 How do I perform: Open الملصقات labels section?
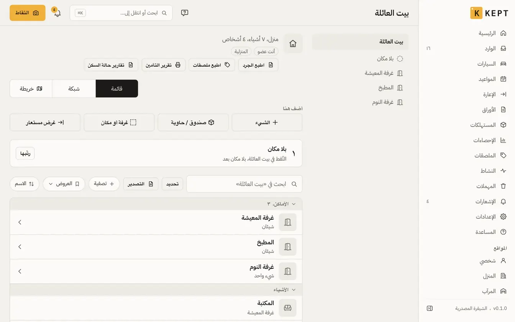click(466, 156)
